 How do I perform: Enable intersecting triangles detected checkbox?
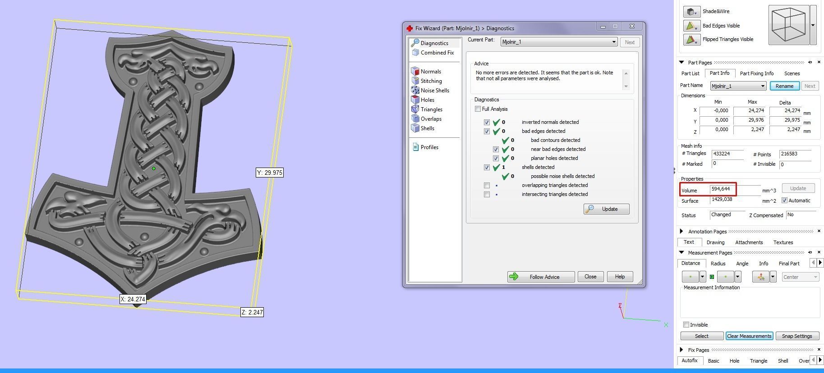click(487, 195)
